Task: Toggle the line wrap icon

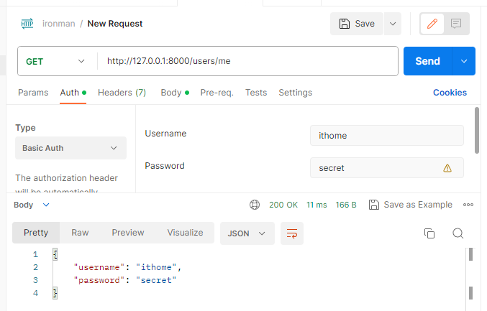Action: click(x=292, y=233)
